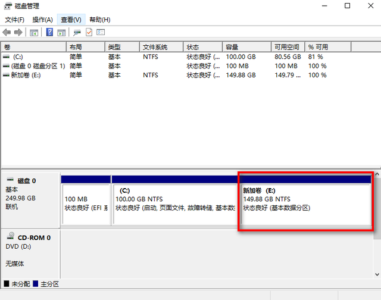The height and width of the screenshot is (300, 381).
Task: Click the 新加卷 (E:) volume drive icon in list
Action: pos(7,76)
